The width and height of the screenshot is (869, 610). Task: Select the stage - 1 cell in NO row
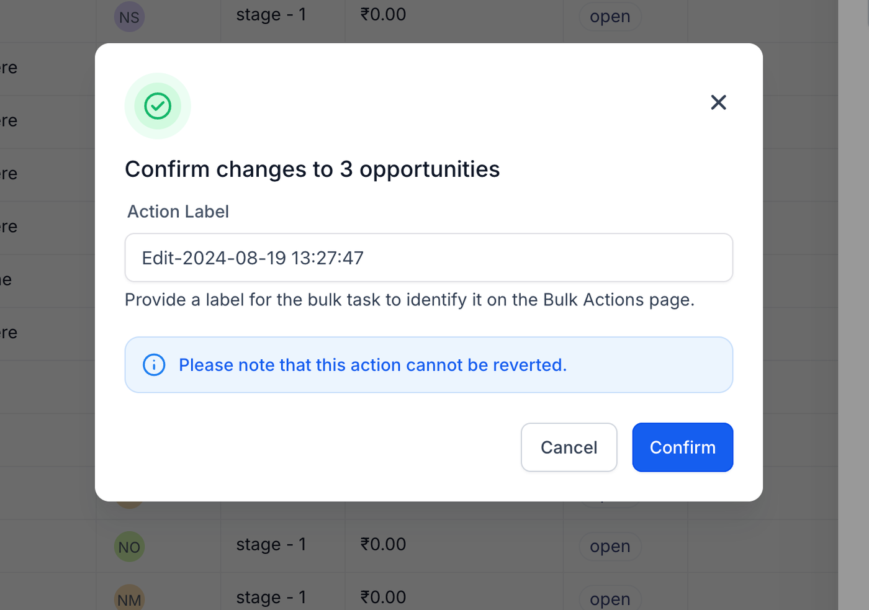coord(271,544)
